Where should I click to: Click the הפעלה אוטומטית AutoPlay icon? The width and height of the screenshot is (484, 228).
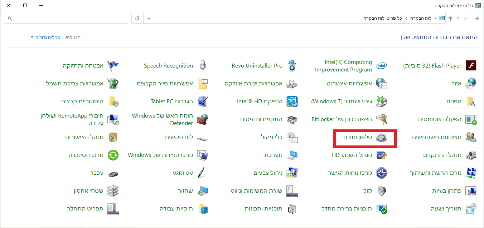(x=471, y=119)
